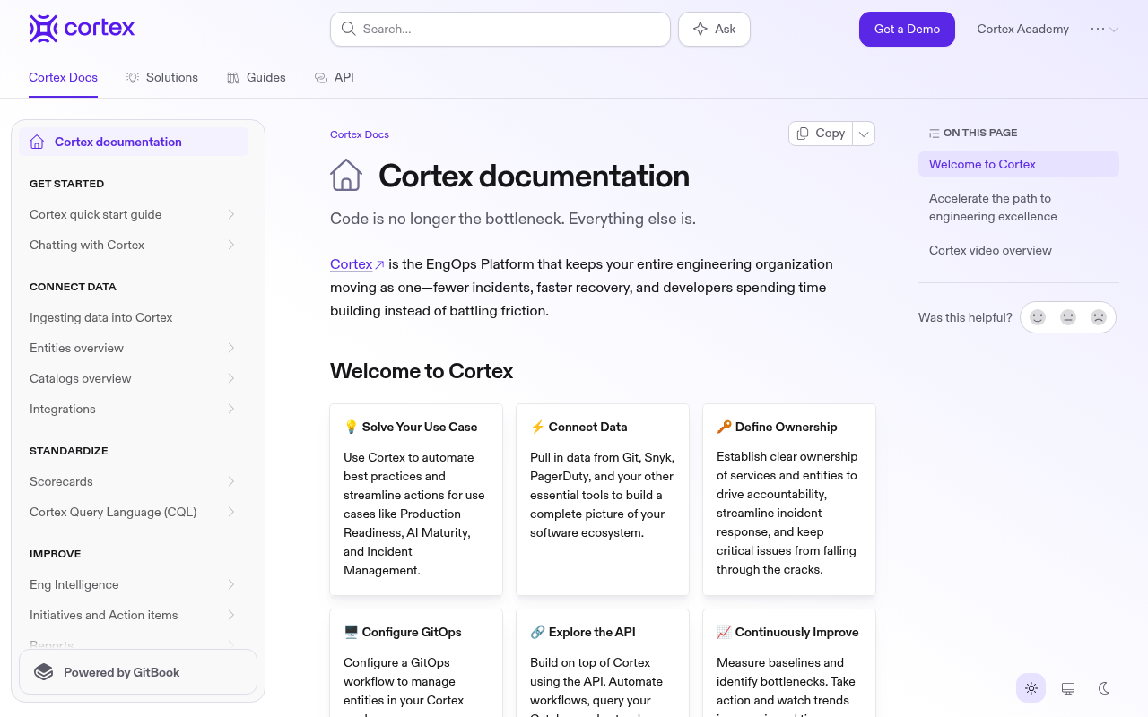Jump to Welcome to Cortex section
This screenshot has width=1148, height=717.
(1019, 164)
